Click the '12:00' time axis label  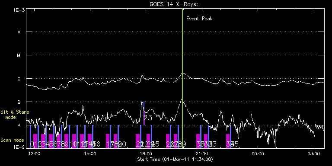(x=34, y=153)
